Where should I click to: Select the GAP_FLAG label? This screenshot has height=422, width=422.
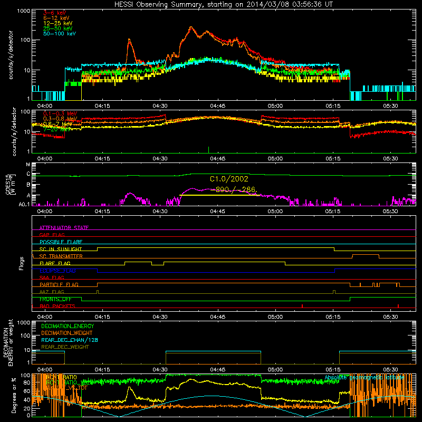pos(52,235)
